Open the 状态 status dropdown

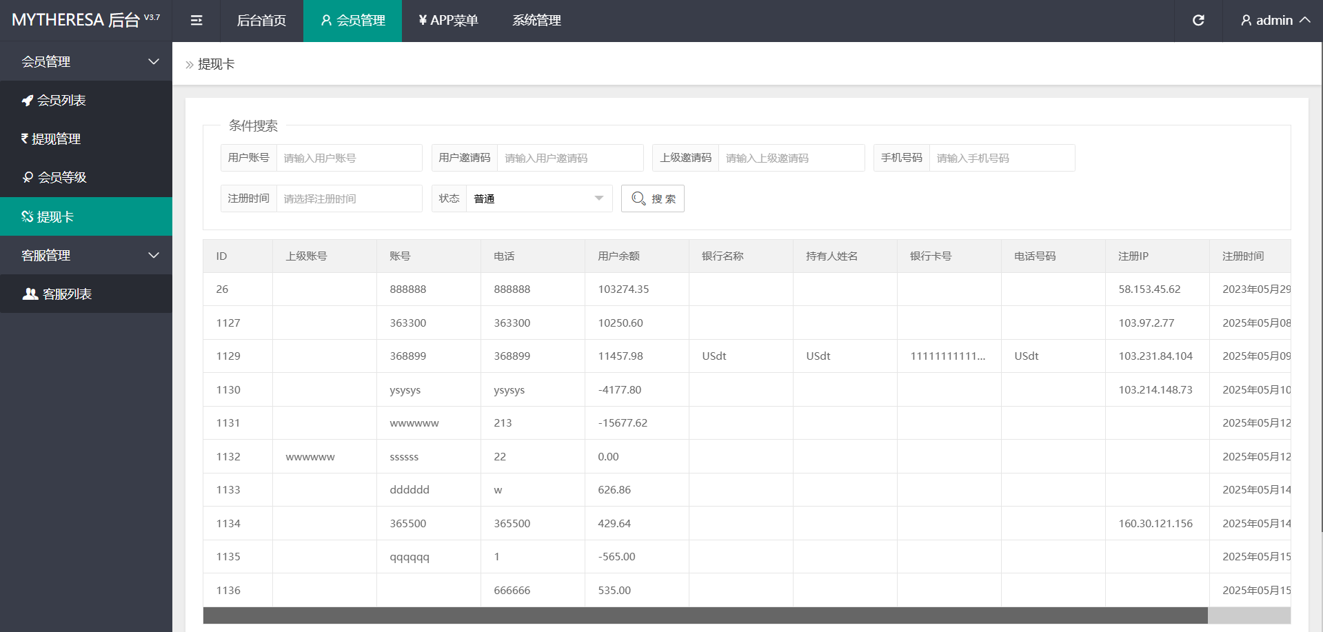click(538, 198)
